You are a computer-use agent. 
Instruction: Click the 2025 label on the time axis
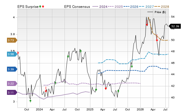[90, 109]
